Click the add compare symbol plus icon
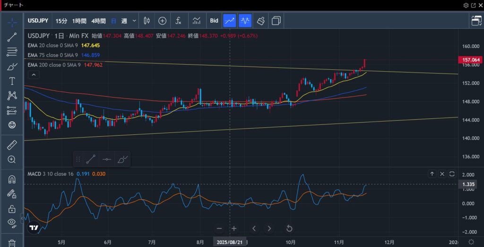484x247 pixels. (162, 21)
